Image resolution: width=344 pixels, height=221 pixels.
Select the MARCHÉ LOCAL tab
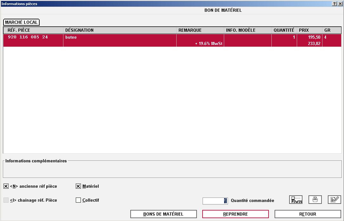pyautogui.click(x=21, y=22)
